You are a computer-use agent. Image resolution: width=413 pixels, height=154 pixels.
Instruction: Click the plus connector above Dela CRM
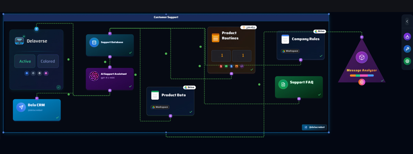[x=37, y=99]
